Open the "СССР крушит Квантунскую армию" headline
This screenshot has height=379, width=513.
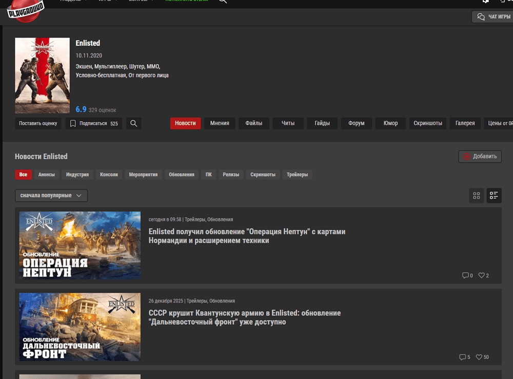245,317
